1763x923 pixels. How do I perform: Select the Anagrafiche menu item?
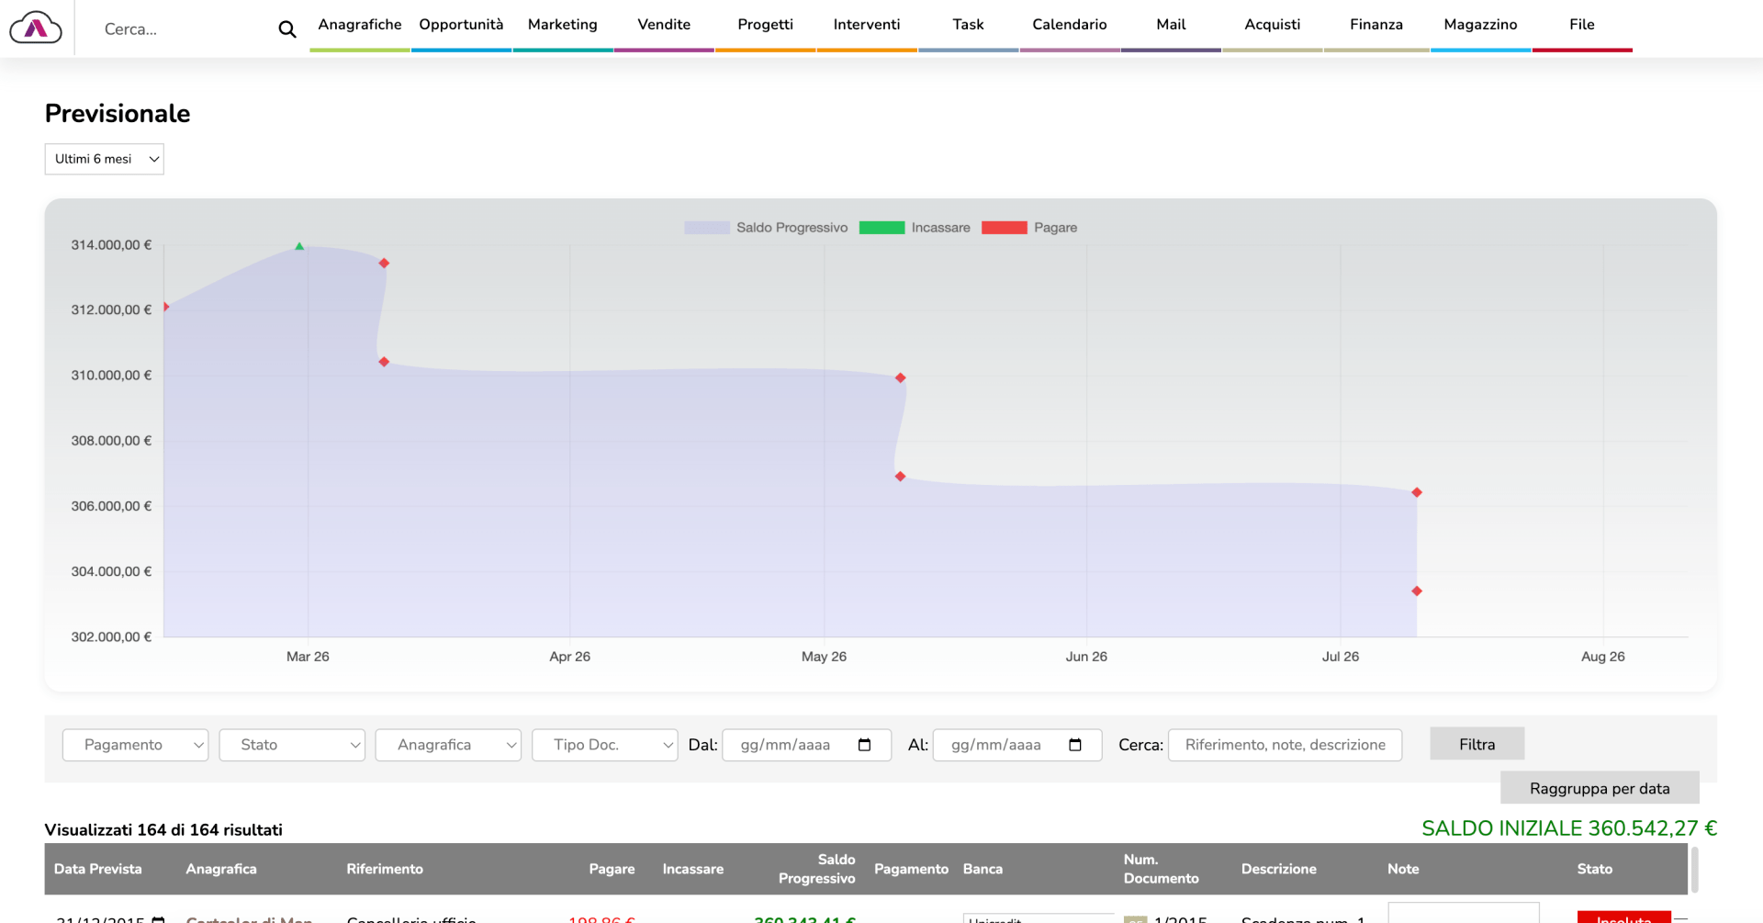tap(360, 25)
